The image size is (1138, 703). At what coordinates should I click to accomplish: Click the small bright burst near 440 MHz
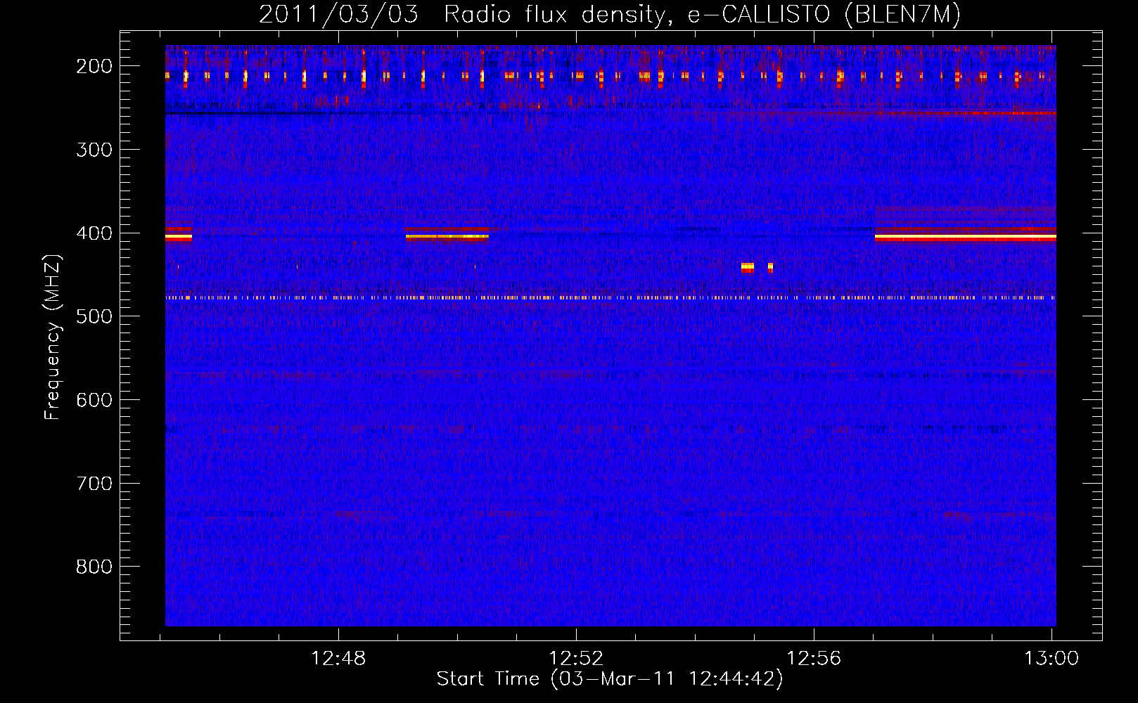pos(748,267)
